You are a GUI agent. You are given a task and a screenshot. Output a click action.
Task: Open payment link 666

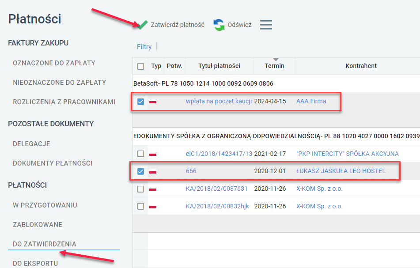(x=191, y=171)
